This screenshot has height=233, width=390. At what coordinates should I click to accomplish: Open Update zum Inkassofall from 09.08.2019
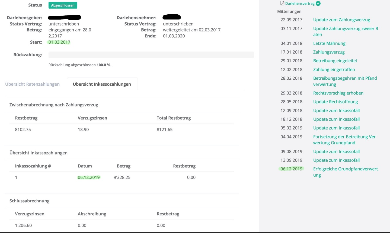click(336, 151)
